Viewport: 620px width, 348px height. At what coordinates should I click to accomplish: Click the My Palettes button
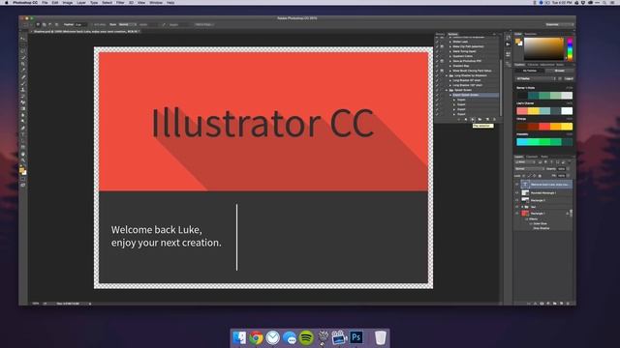pyautogui.click(x=530, y=71)
